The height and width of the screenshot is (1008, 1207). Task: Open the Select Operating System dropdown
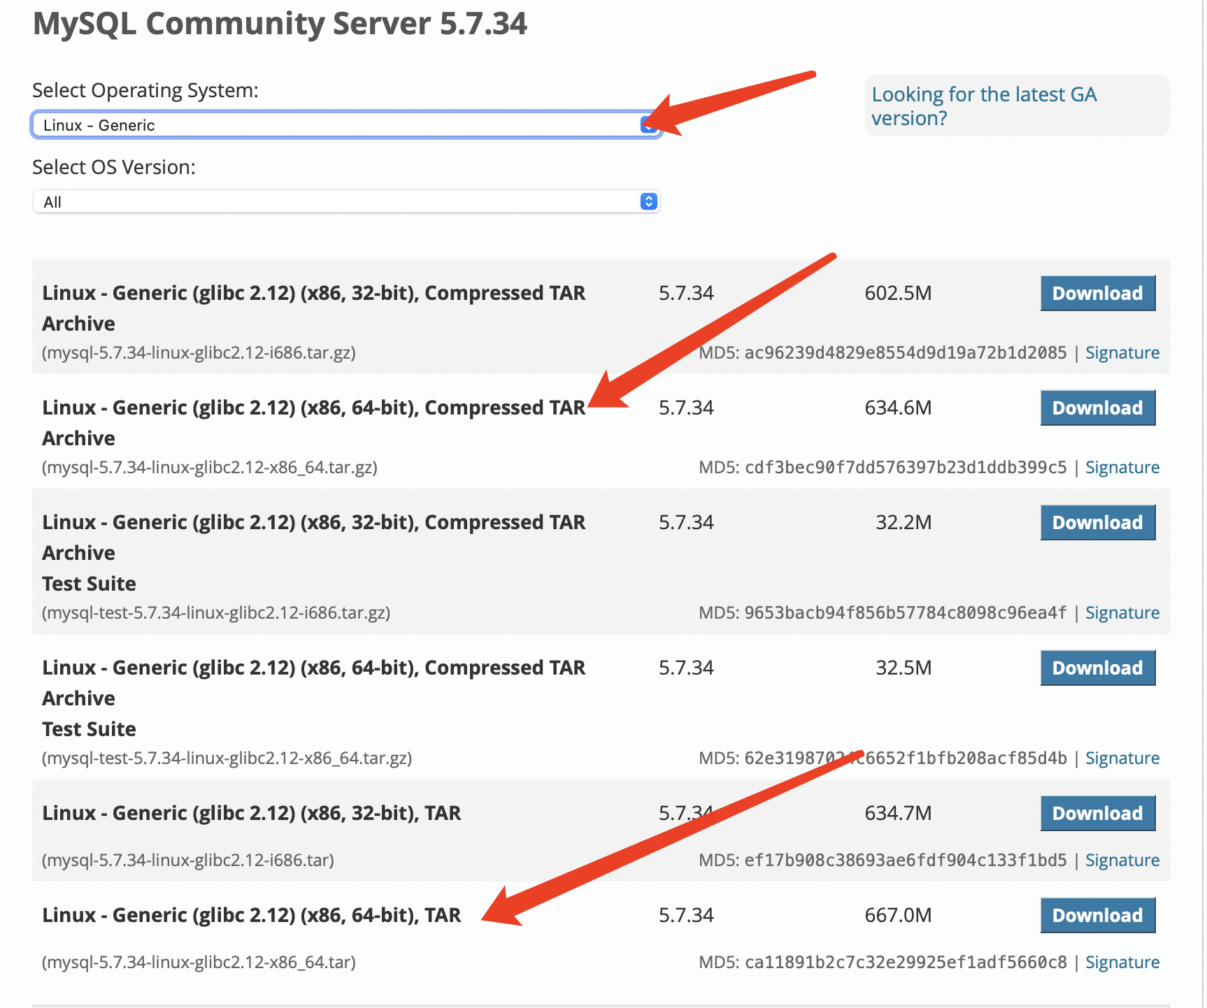(346, 125)
